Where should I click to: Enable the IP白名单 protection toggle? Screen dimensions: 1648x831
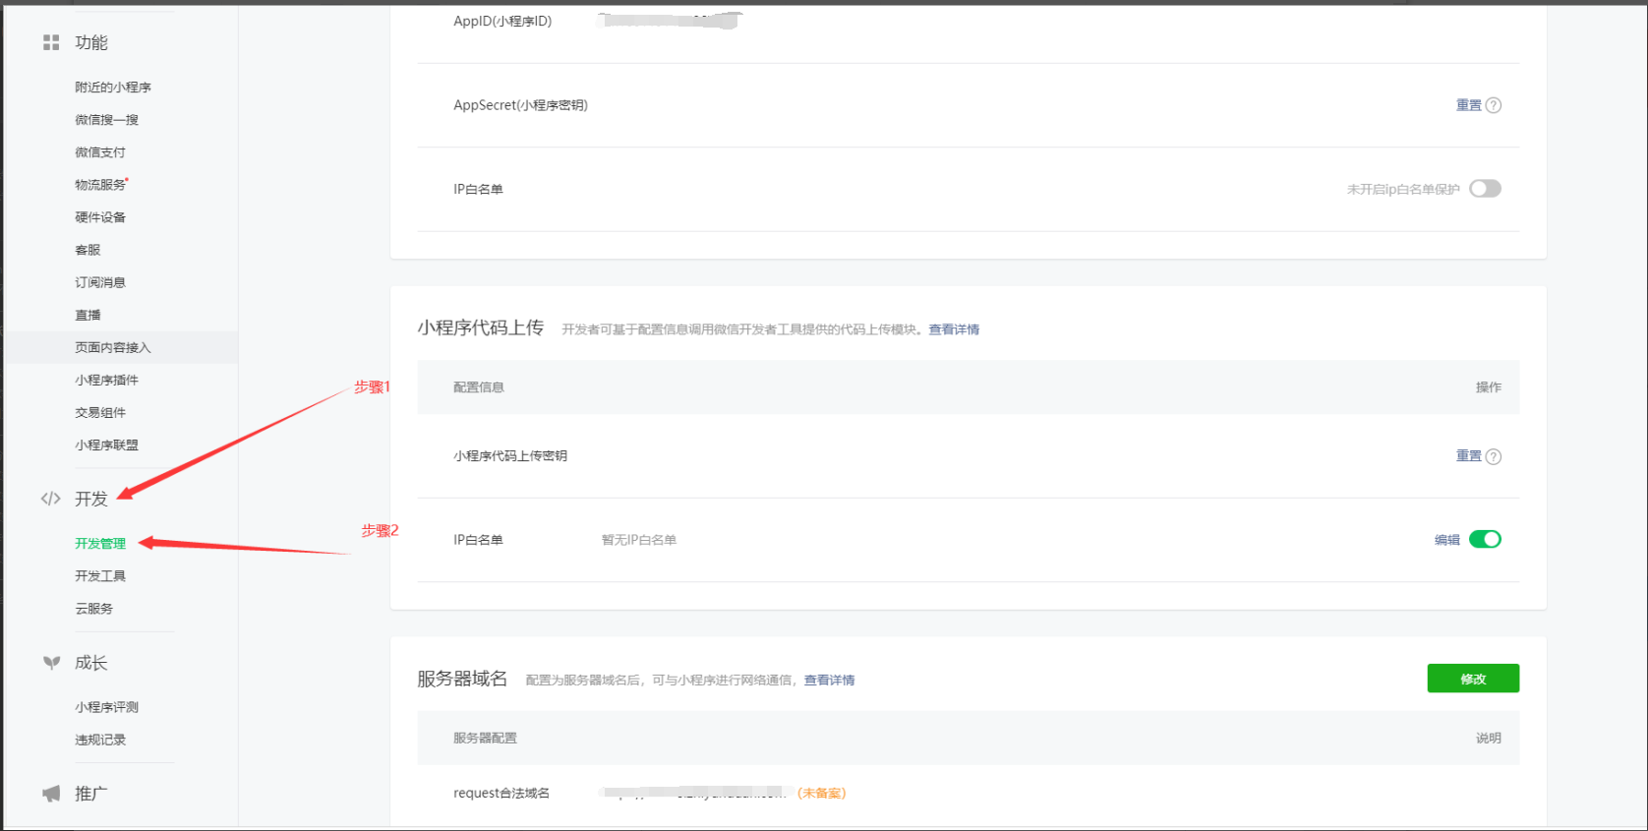click(1485, 189)
